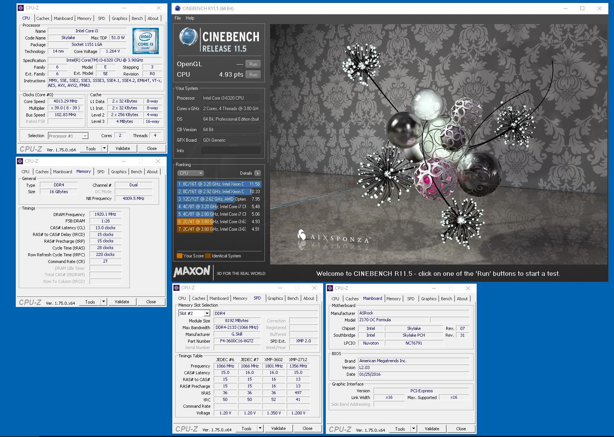Switch to CPU tab in the Mainboard window
The width and height of the screenshot is (614, 437).
coord(335,299)
